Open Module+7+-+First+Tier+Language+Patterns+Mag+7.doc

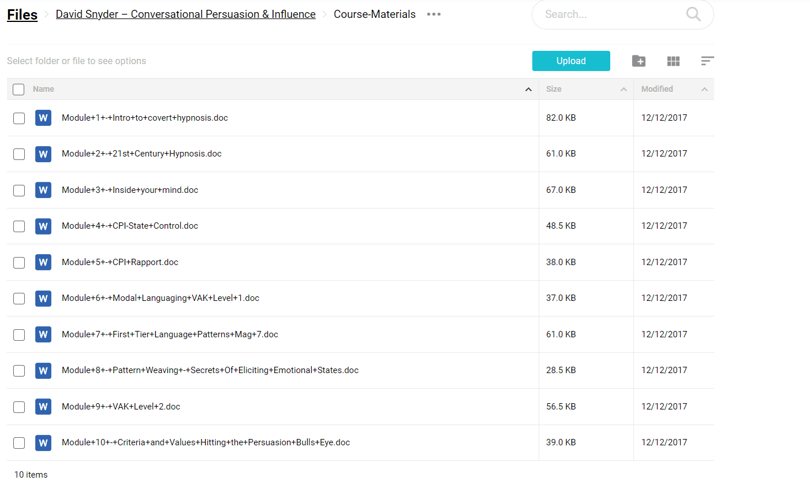170,334
